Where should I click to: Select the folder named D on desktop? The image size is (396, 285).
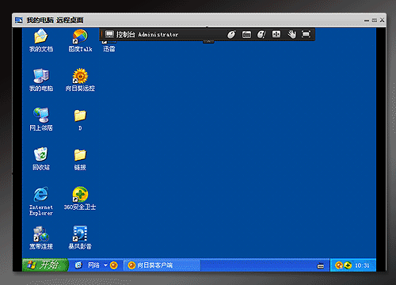(80, 120)
